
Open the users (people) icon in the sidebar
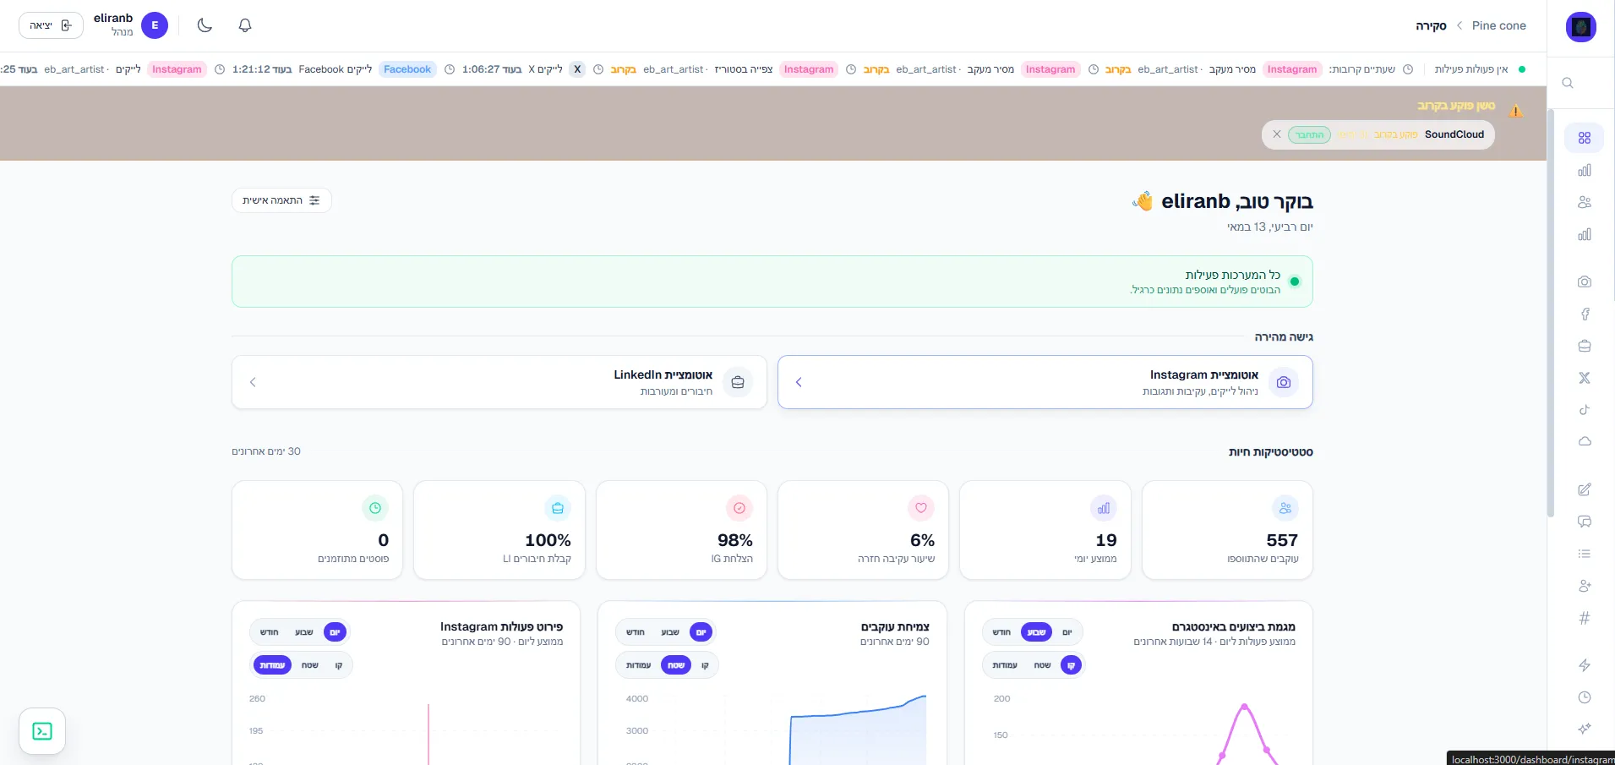pos(1585,202)
